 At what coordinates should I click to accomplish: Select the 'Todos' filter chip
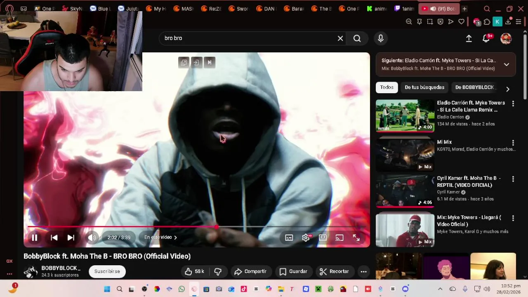pos(387,87)
